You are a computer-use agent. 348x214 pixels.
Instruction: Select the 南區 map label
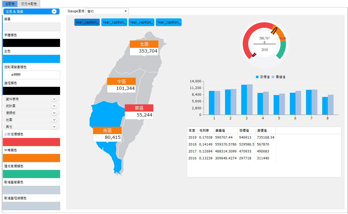[x=107, y=130]
